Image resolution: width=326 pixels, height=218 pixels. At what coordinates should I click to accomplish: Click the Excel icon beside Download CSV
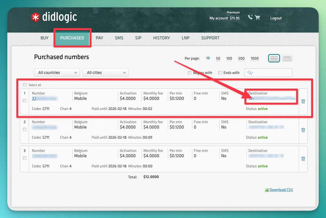(267, 190)
